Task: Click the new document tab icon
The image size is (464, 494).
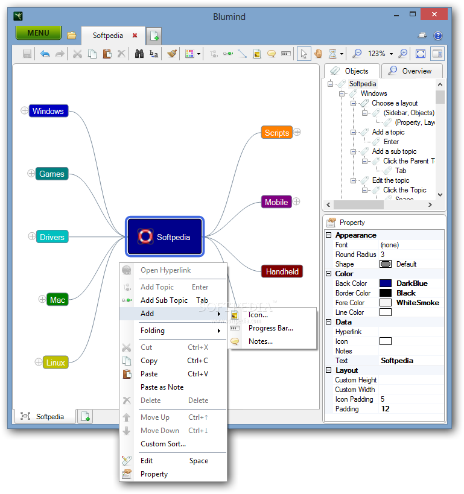Action: 154,36
